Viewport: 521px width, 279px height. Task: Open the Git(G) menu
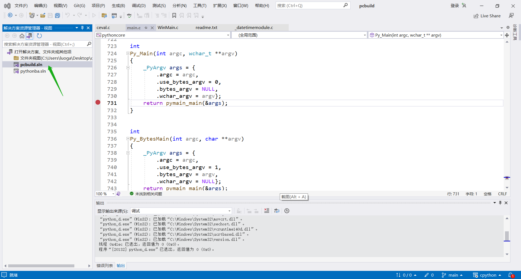click(x=79, y=5)
